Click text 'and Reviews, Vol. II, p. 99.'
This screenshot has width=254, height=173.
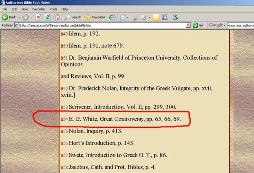pyautogui.click(x=93, y=76)
